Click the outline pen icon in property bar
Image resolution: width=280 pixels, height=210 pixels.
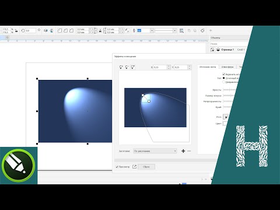[x=134, y=30]
